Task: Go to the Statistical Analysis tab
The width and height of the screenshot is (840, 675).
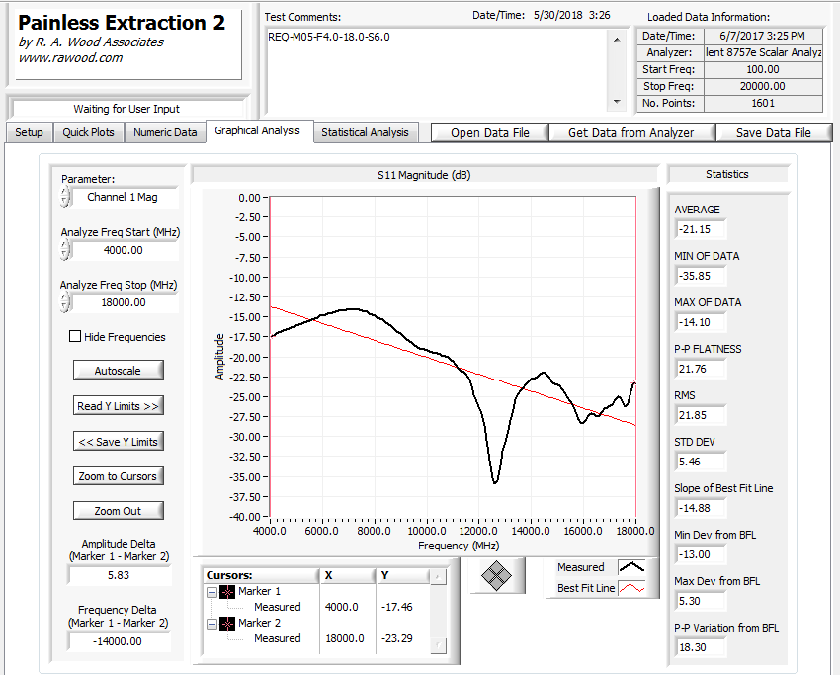Action: coord(365,132)
